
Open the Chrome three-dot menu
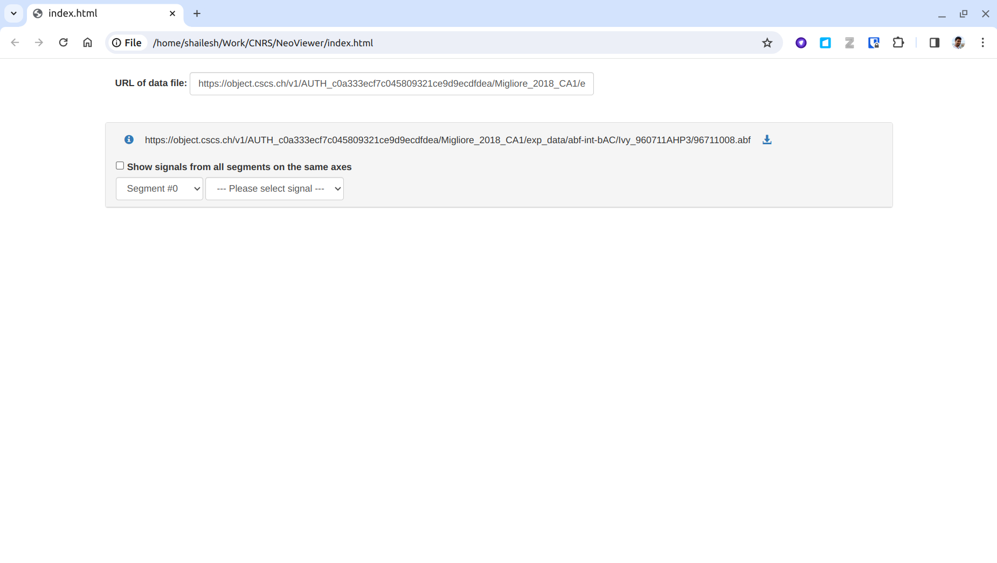pos(983,43)
